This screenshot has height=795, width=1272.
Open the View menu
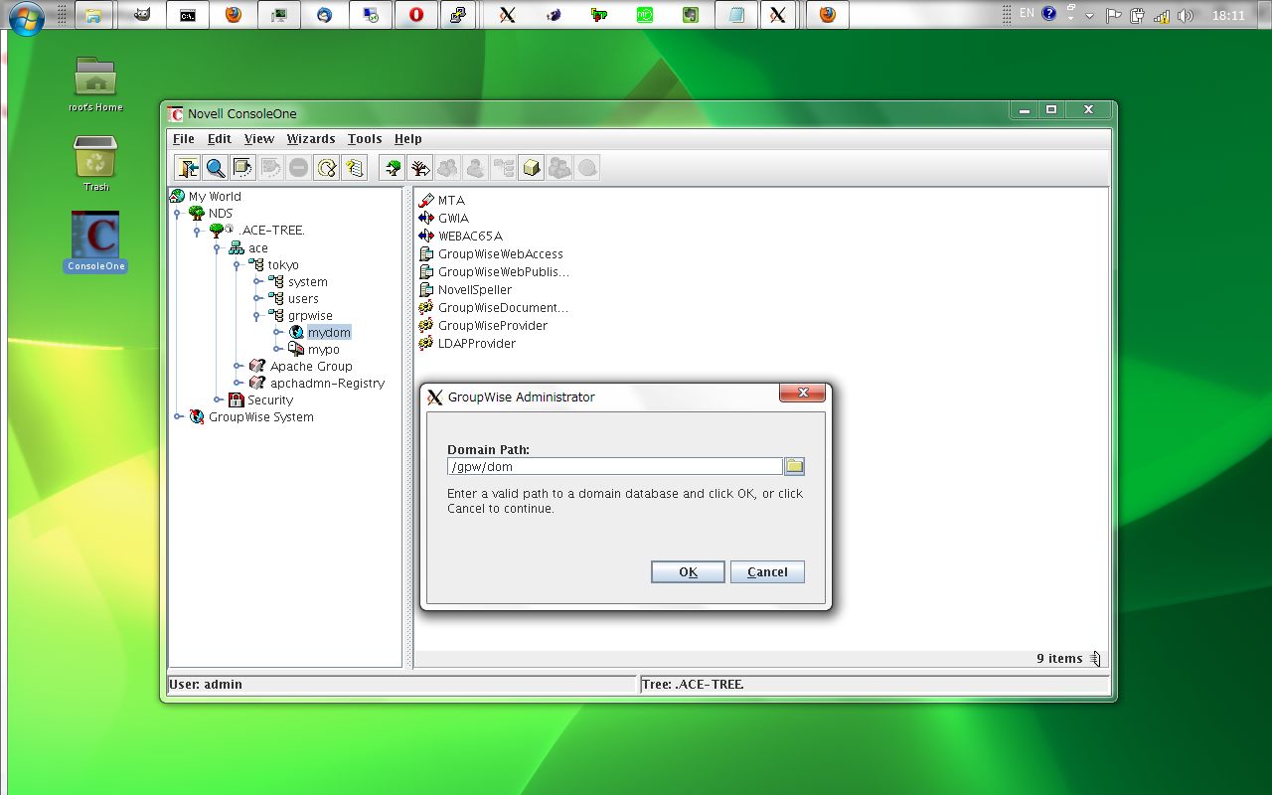259,139
